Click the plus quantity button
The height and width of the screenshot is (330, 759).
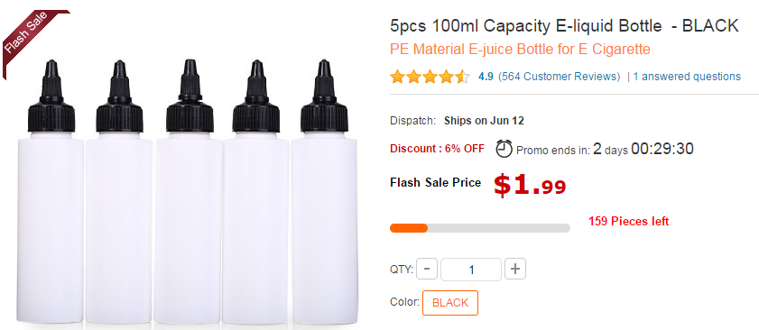point(515,269)
